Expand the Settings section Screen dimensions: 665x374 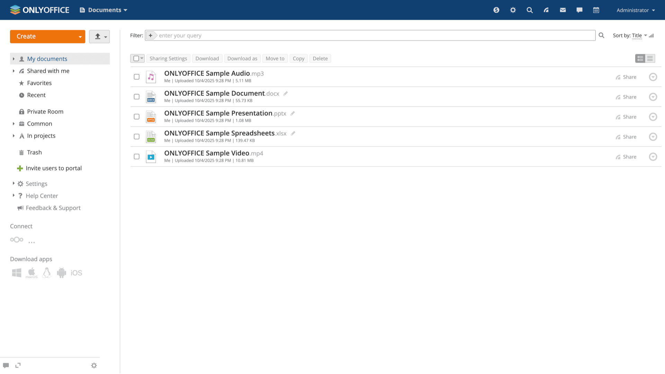coord(14,183)
